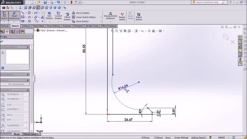Click the Section View icon
Image resolution: width=247 pixels, height=139 pixels.
[125, 31]
